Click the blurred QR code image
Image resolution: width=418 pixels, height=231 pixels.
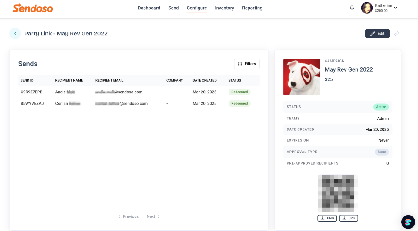(x=338, y=193)
